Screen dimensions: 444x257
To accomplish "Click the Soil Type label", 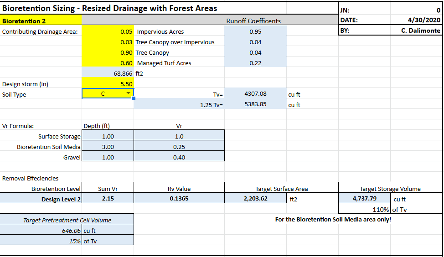I will coord(14,94).
